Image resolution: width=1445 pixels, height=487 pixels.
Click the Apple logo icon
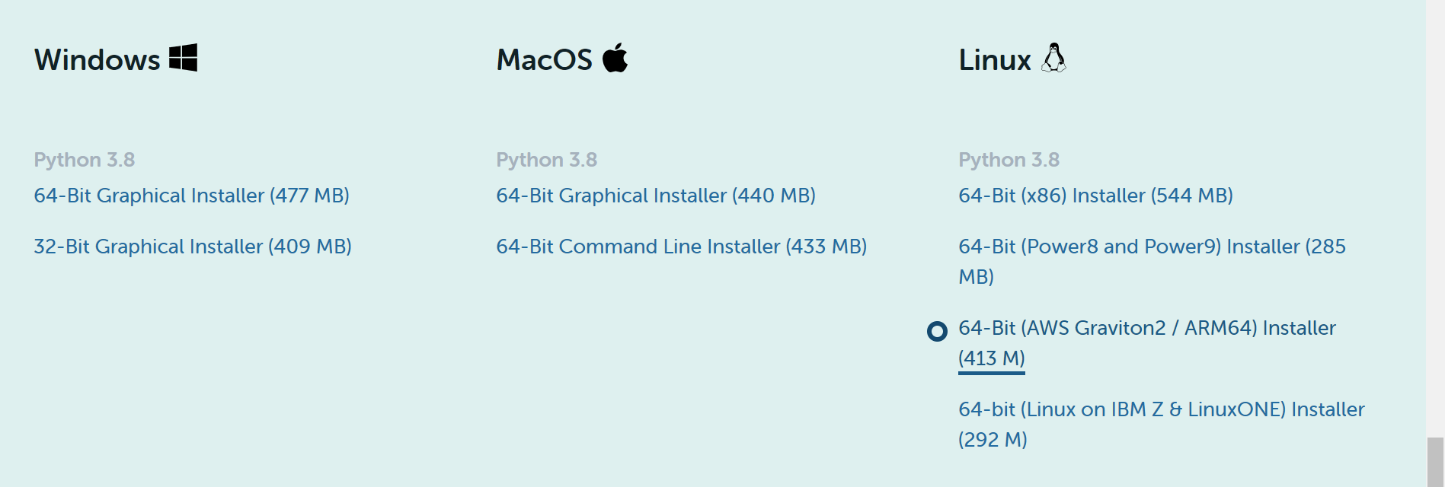coord(615,58)
